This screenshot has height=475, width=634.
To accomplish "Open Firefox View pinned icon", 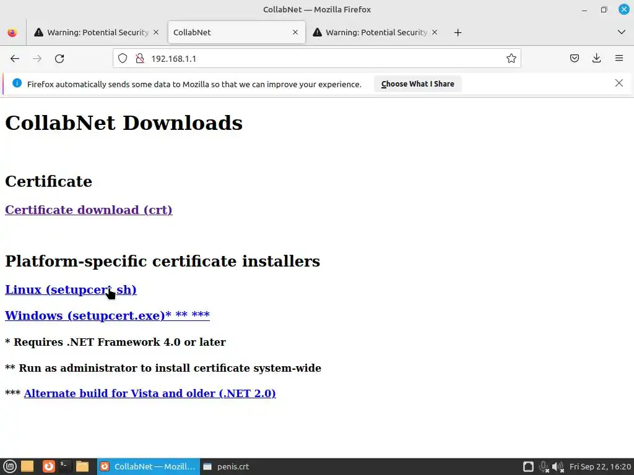I will (x=12, y=33).
